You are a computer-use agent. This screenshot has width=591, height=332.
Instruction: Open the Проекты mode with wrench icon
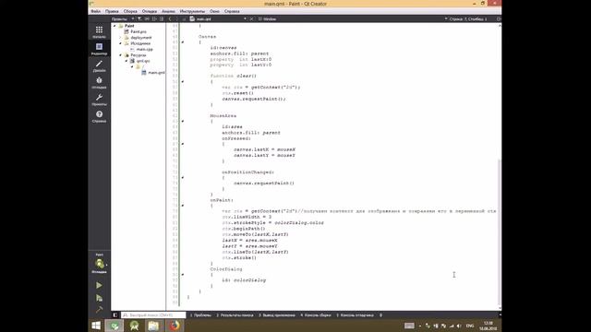(x=99, y=100)
